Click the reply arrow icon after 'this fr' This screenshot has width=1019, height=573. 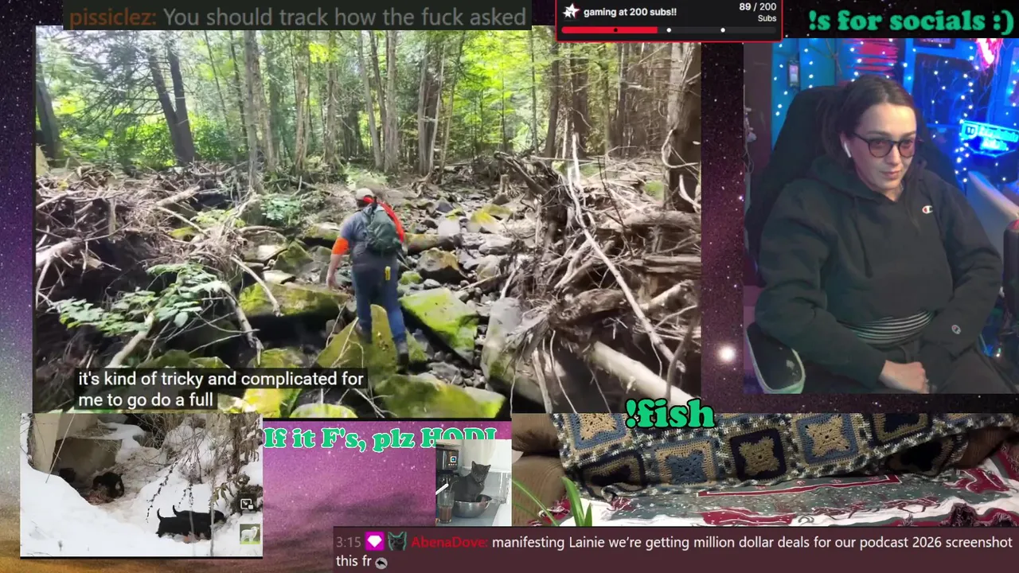click(x=381, y=563)
